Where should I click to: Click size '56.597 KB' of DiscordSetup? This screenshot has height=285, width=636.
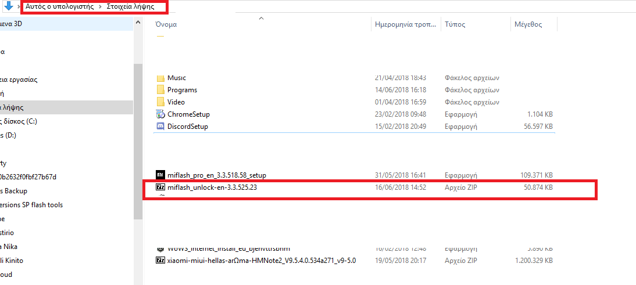[538, 127]
